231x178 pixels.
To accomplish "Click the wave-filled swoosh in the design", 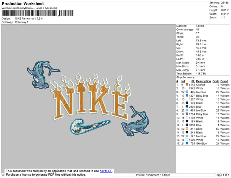I will pyautogui.click(x=90, y=126).
